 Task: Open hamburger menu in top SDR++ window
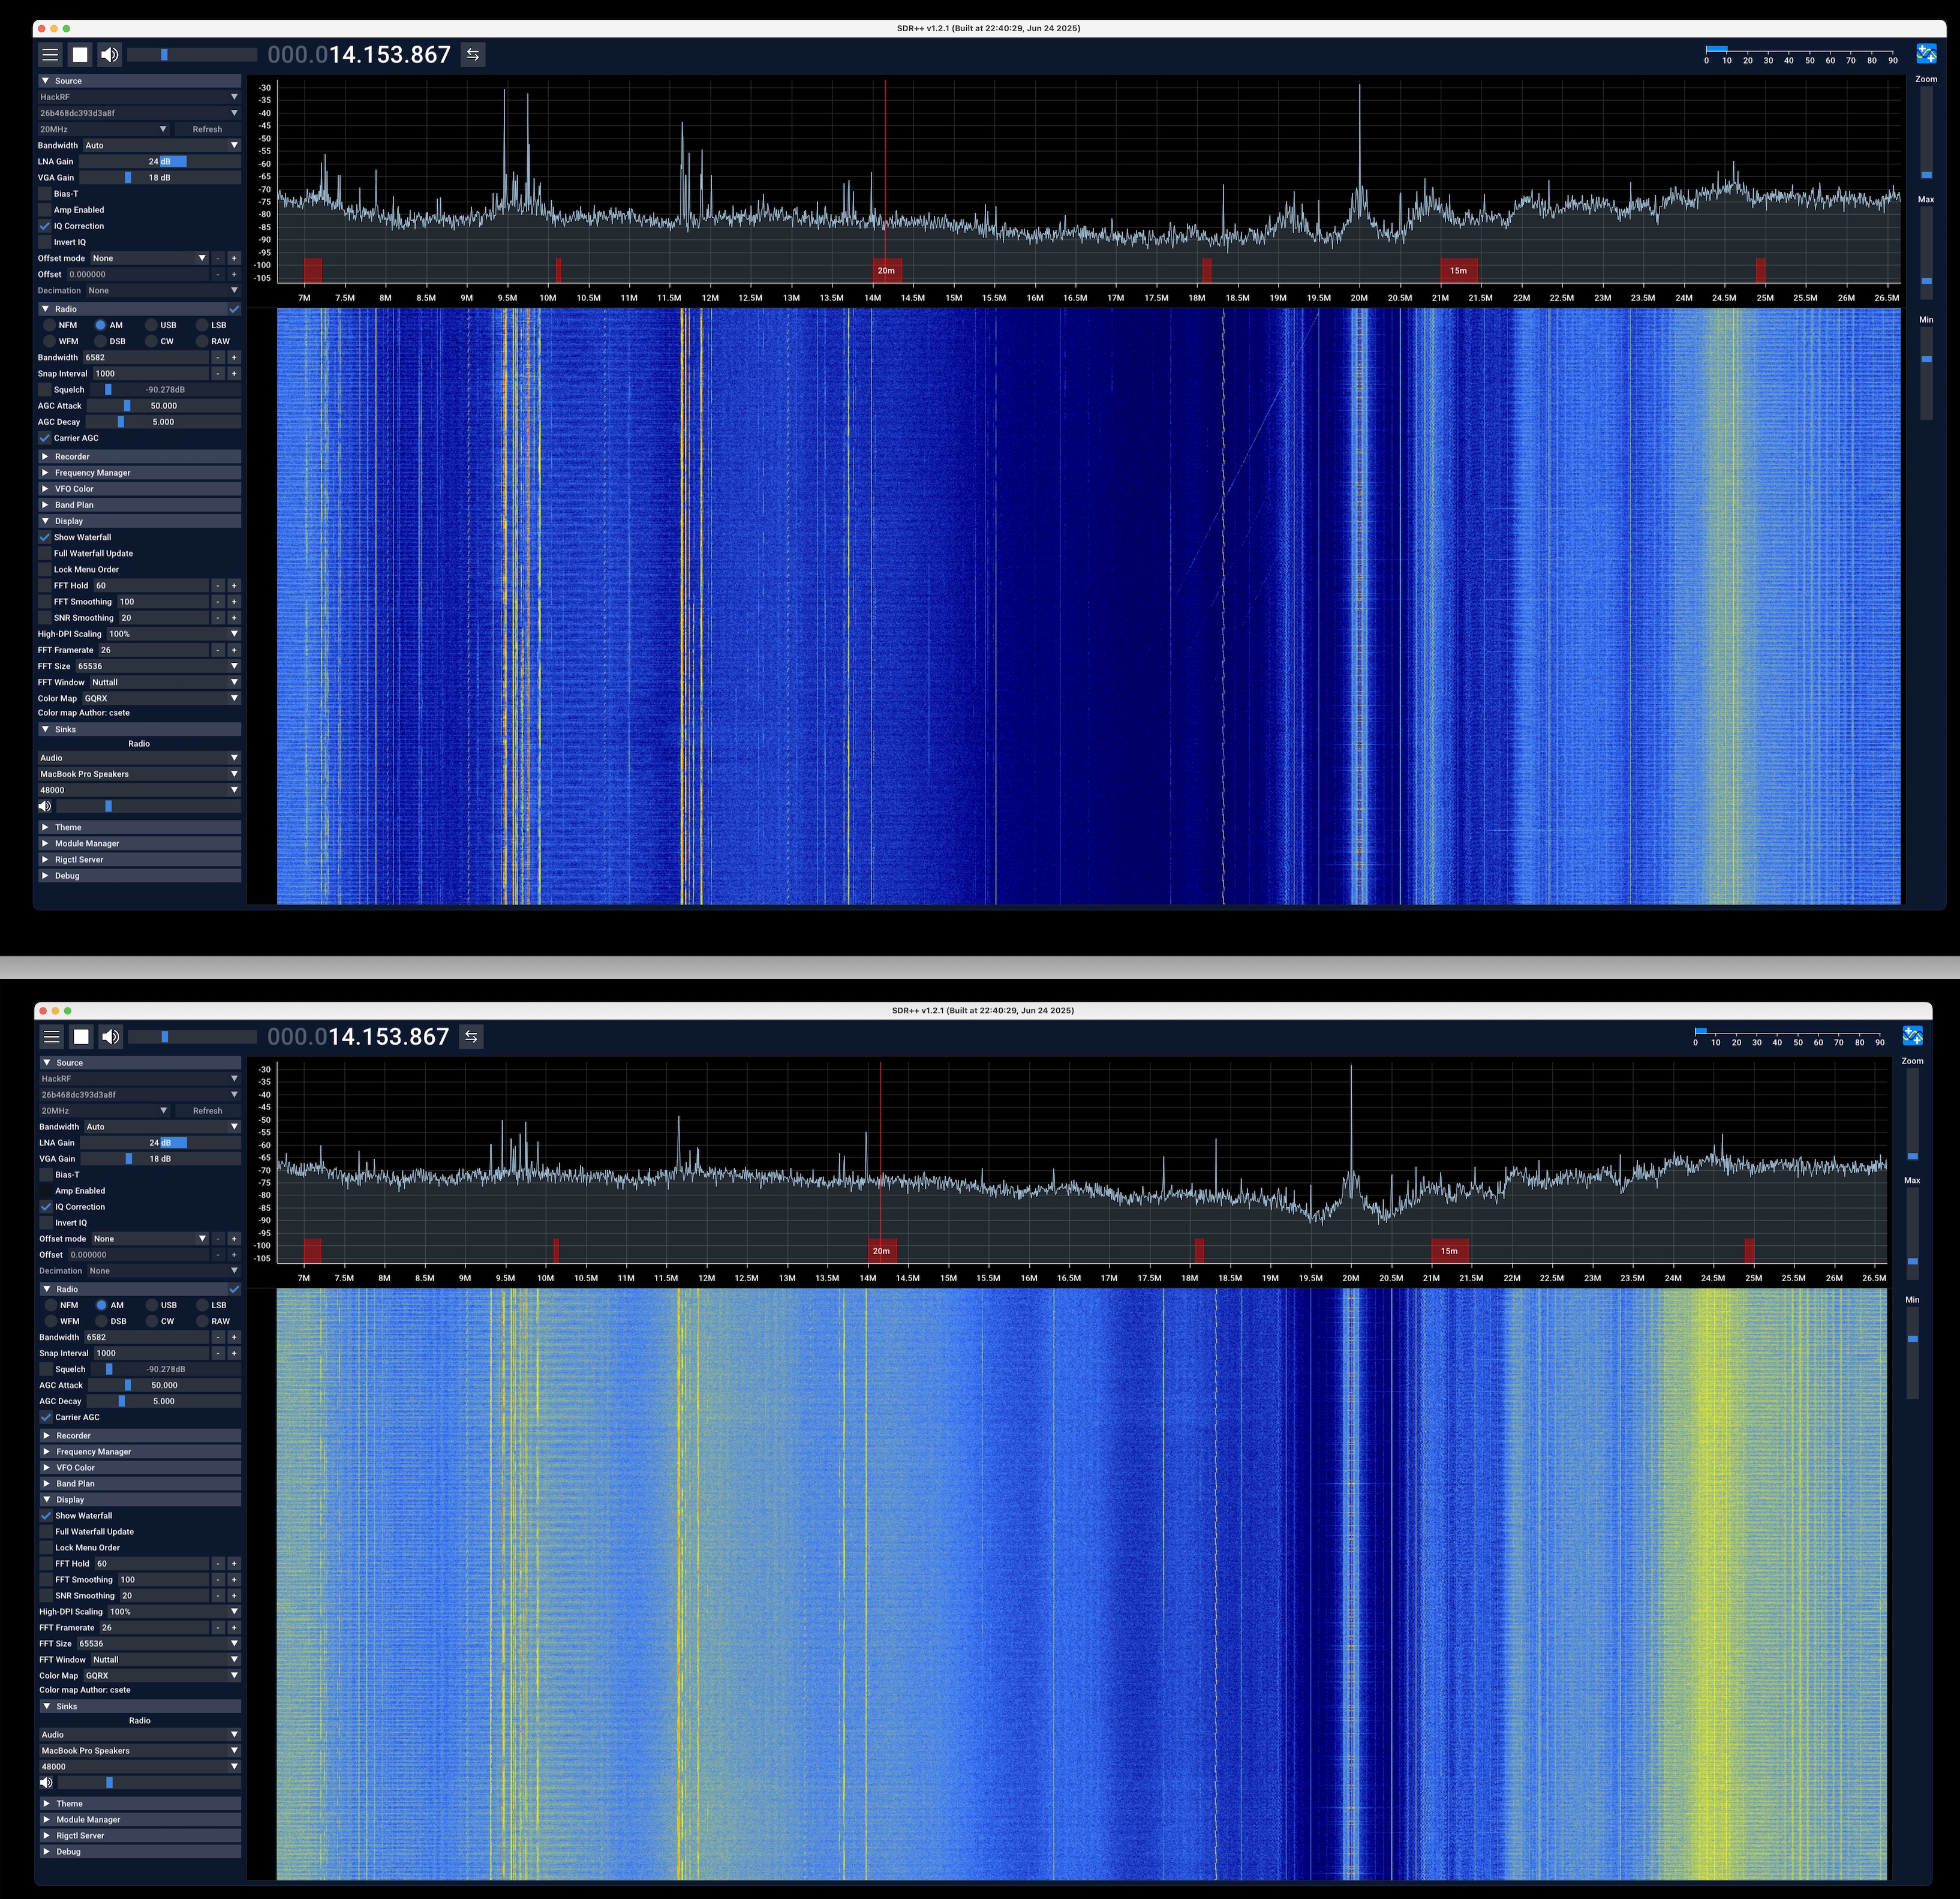coord(50,55)
